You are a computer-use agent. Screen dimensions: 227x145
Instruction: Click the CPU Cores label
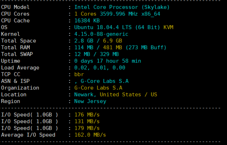[x=15, y=14]
